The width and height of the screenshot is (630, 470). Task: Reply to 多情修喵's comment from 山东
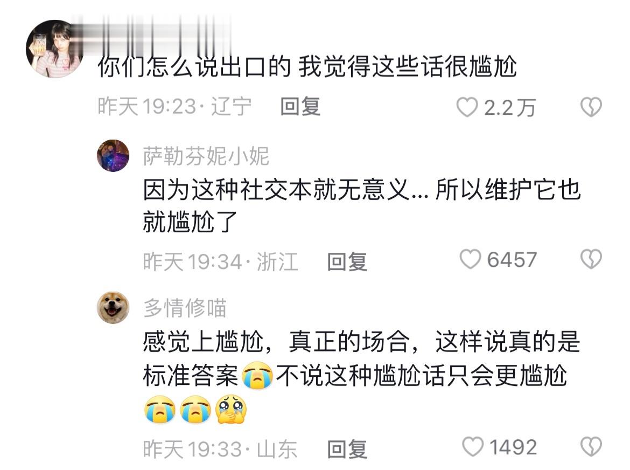click(347, 449)
